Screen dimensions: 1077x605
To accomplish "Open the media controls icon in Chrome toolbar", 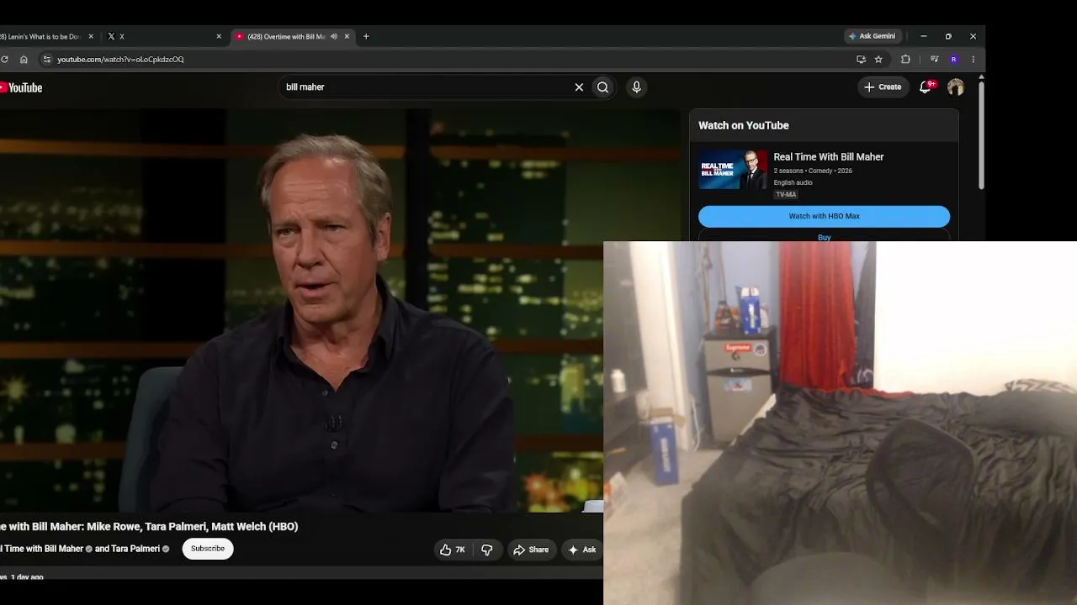I will pos(934,60).
